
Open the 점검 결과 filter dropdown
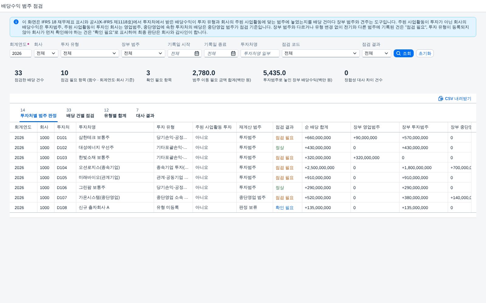tap(377, 53)
